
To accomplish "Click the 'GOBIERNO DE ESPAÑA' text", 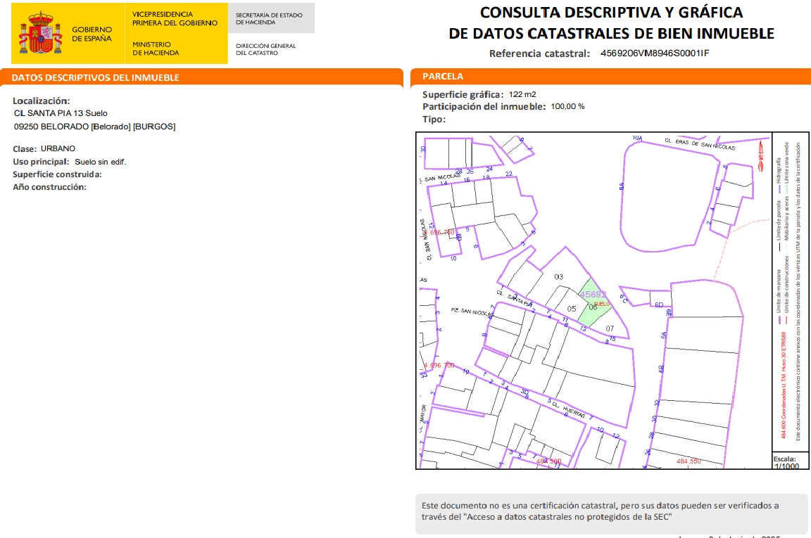I will pos(92,34).
